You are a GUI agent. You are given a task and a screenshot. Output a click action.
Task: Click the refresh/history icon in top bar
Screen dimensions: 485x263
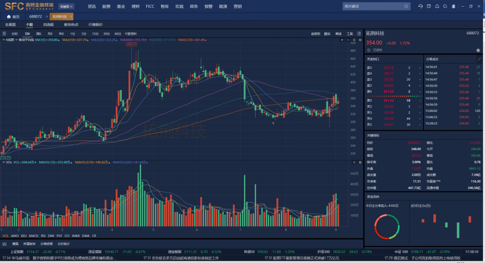[420, 6]
